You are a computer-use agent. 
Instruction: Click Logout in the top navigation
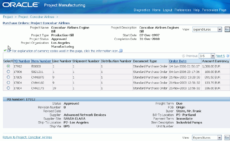(x=168, y=10)
